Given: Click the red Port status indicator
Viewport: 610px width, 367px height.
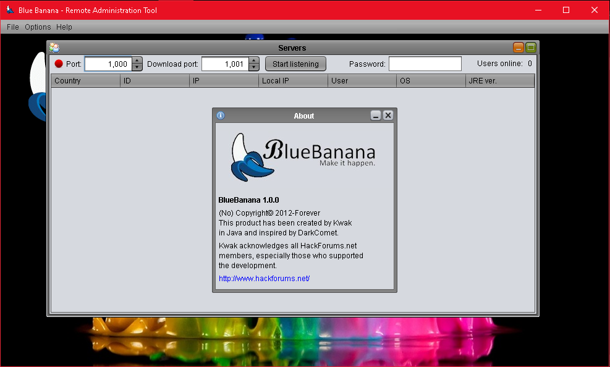Looking at the screenshot, I should [58, 64].
